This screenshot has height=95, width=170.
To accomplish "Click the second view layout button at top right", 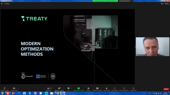I will point(167,4).
